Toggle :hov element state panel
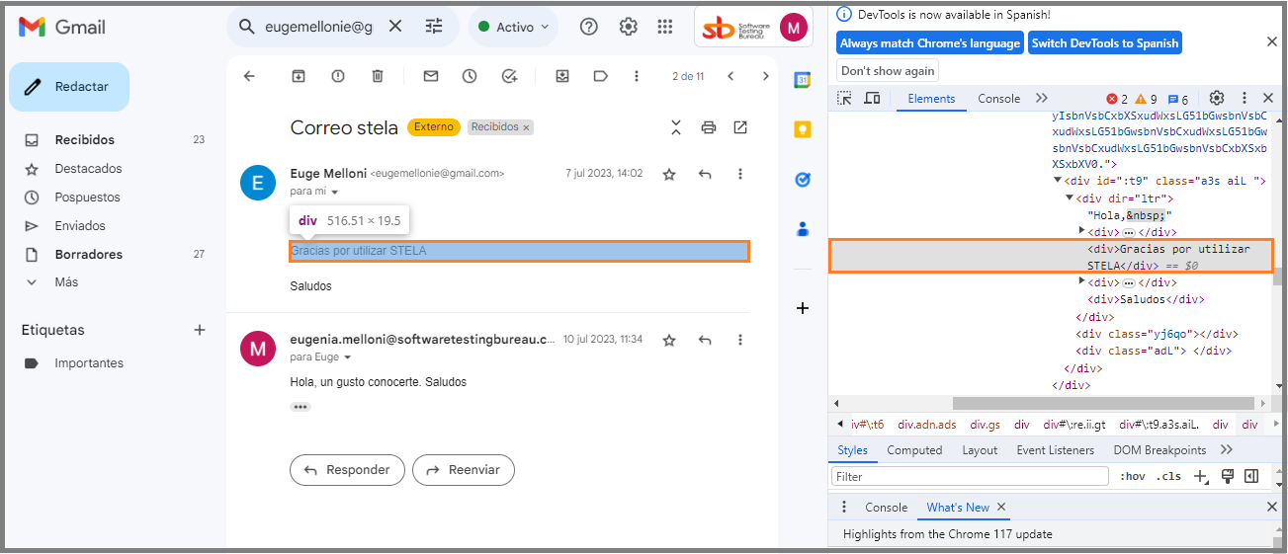The width and height of the screenshot is (1288, 554). point(1132,476)
